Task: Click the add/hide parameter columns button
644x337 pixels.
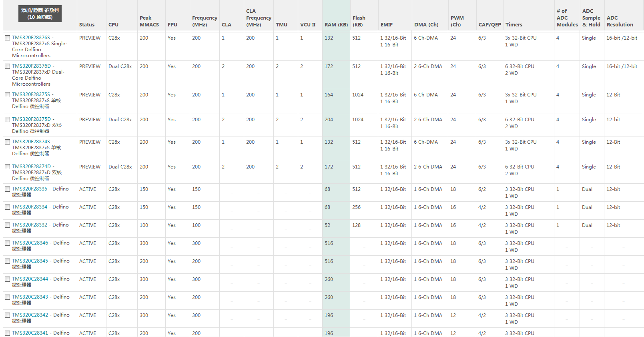Action: tap(40, 14)
